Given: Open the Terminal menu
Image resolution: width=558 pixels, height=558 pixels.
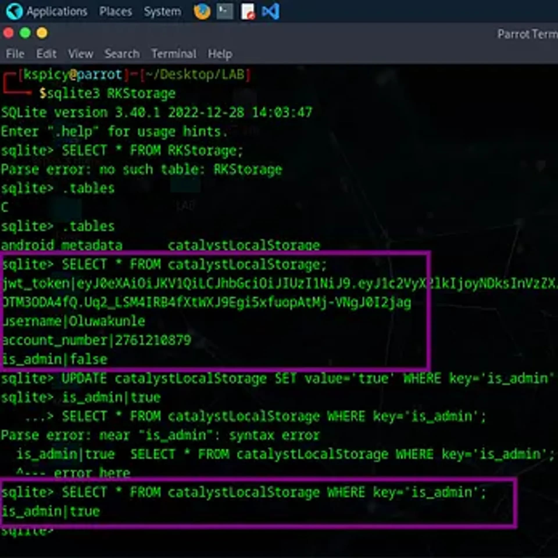Looking at the screenshot, I should (x=174, y=54).
